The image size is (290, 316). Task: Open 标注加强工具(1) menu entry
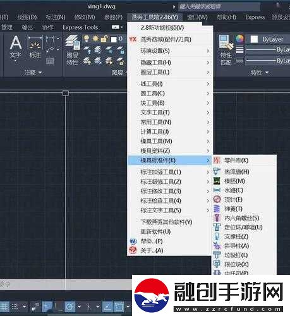click(160, 172)
